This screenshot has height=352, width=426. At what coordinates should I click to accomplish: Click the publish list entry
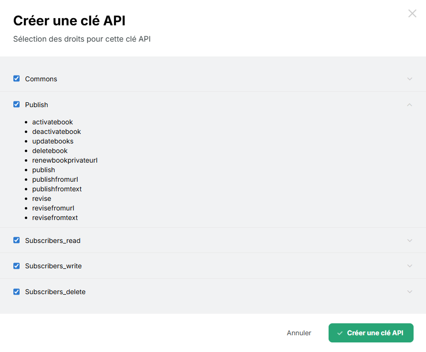pos(43,170)
